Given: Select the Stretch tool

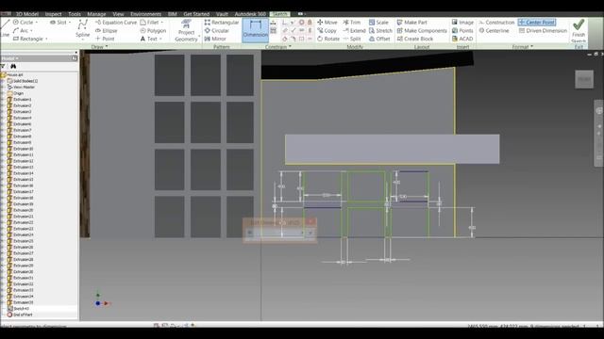Looking at the screenshot, I should (x=380, y=30).
